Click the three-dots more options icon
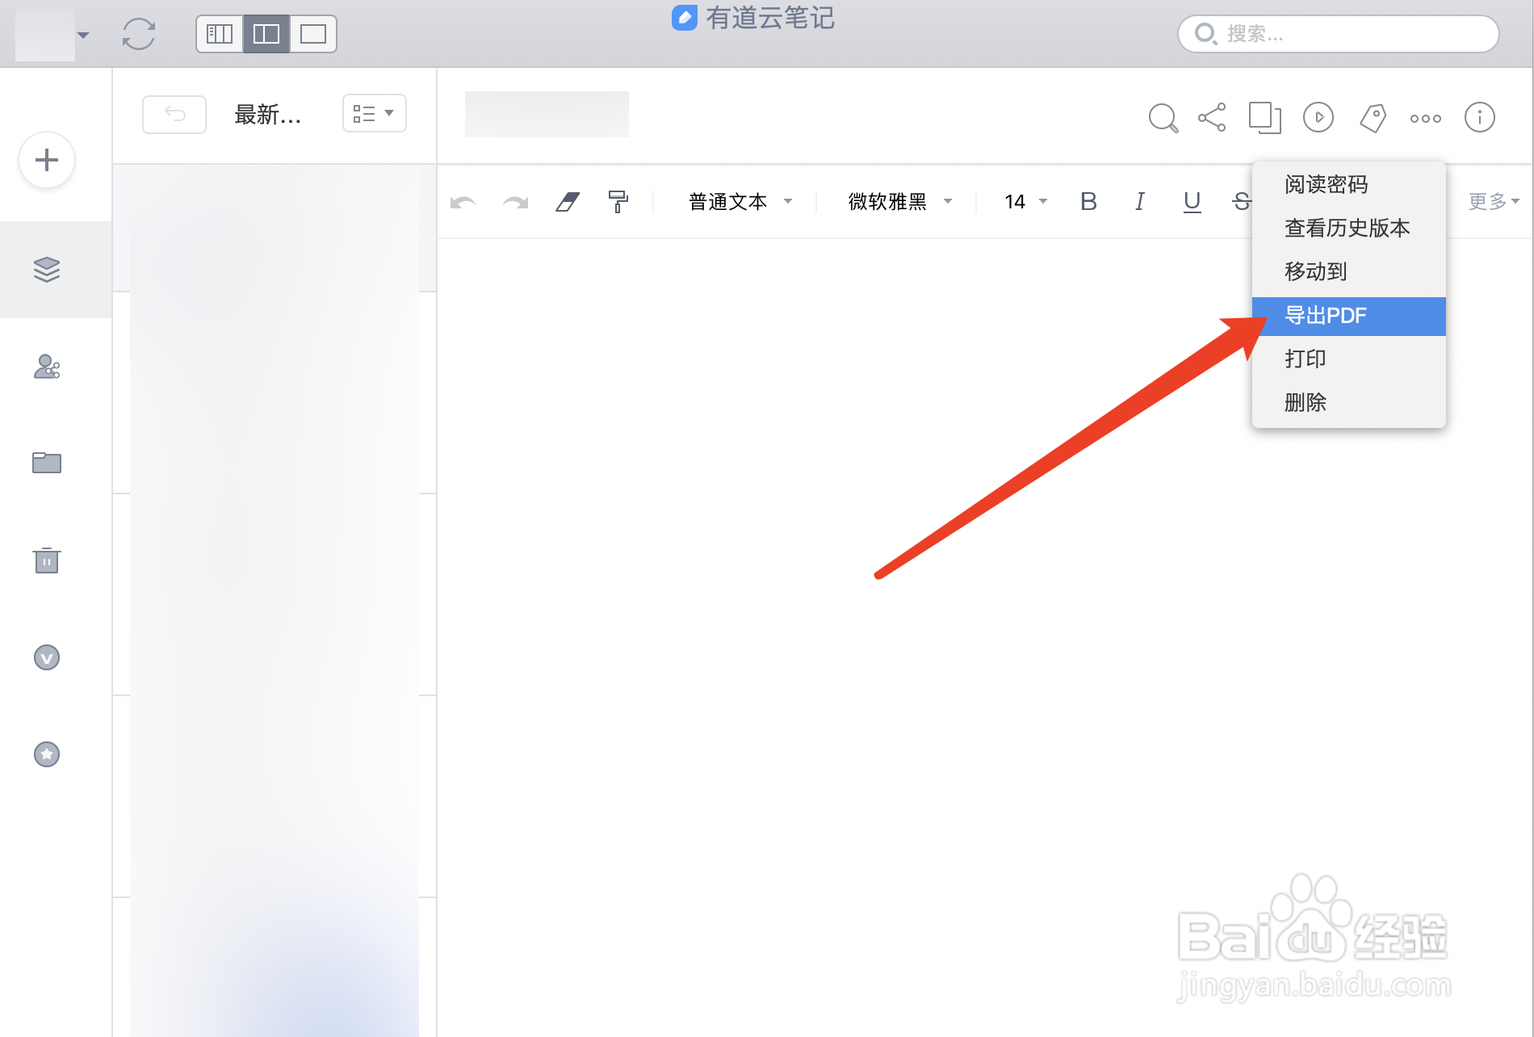Screen dimensions: 1534x1037 (1426, 119)
